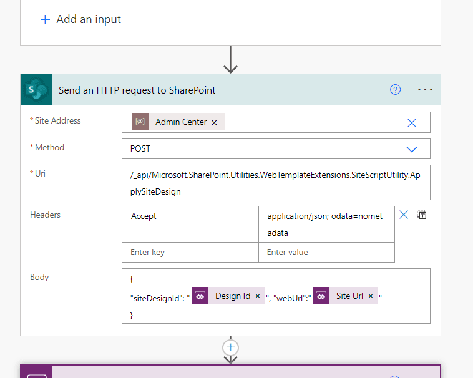Click the Admin Center token's parameter icon
This screenshot has width=473, height=378.
(140, 122)
